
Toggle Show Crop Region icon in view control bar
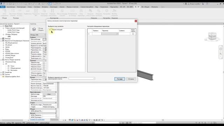point(84,120)
